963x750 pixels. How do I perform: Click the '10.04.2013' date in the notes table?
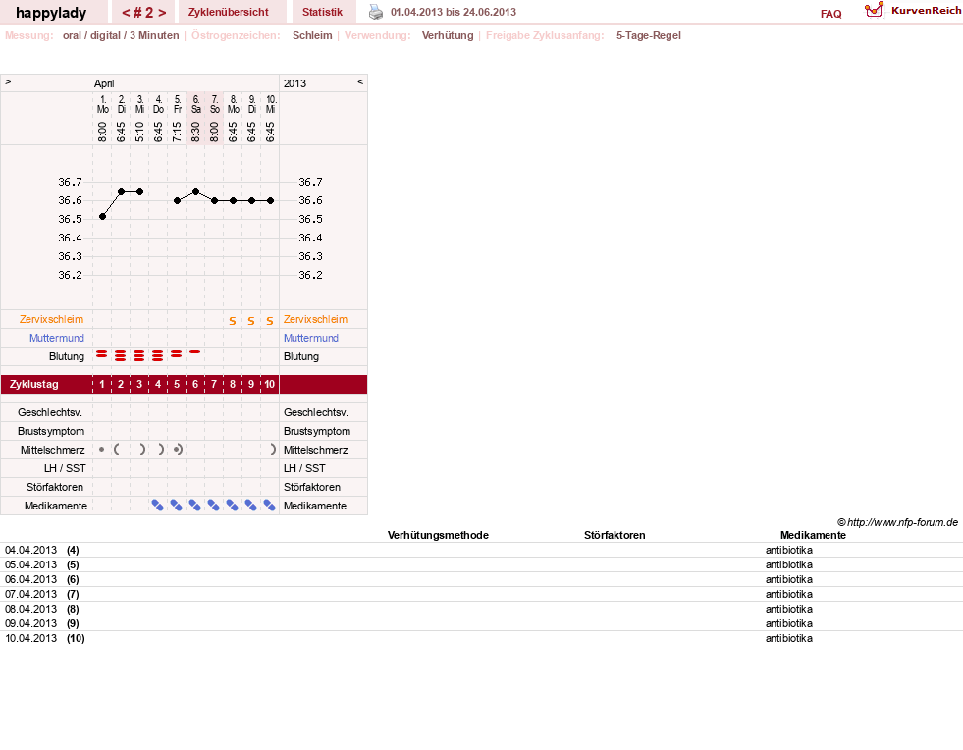(30, 638)
